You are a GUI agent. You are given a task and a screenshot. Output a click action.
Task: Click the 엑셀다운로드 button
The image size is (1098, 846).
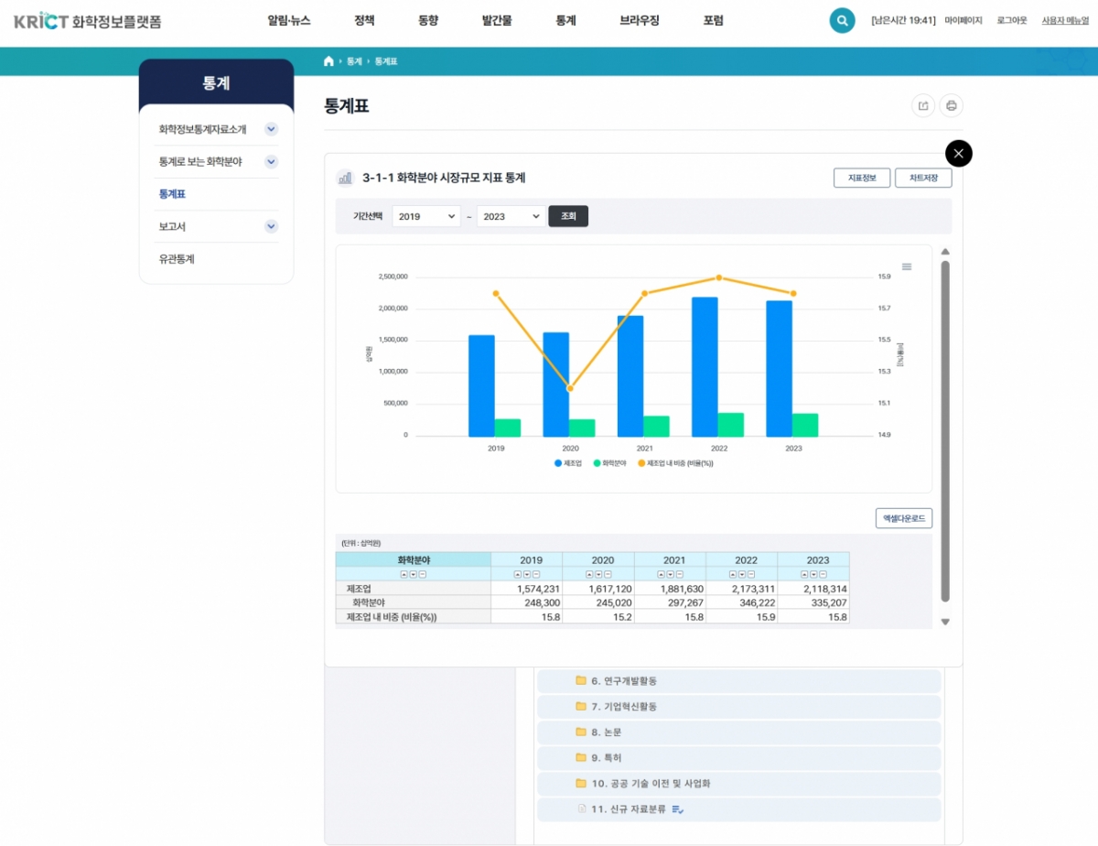(903, 518)
